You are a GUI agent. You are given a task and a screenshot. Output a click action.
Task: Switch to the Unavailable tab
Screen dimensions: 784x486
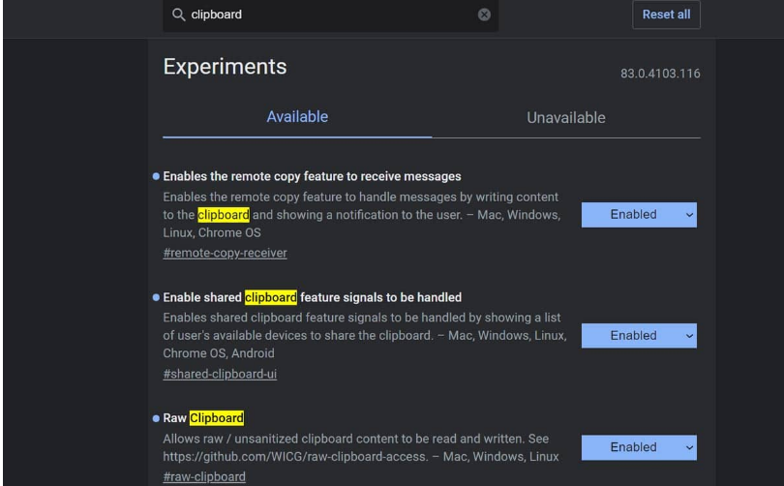click(565, 118)
